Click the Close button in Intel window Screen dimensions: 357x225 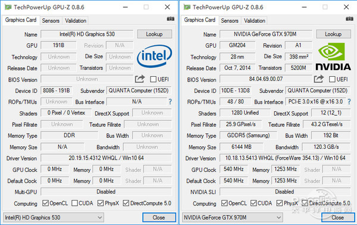pyautogui.click(x=159, y=217)
